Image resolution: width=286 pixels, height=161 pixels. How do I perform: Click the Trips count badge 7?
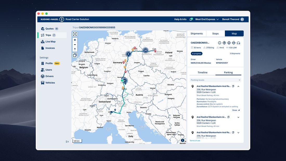[x=54, y=35]
